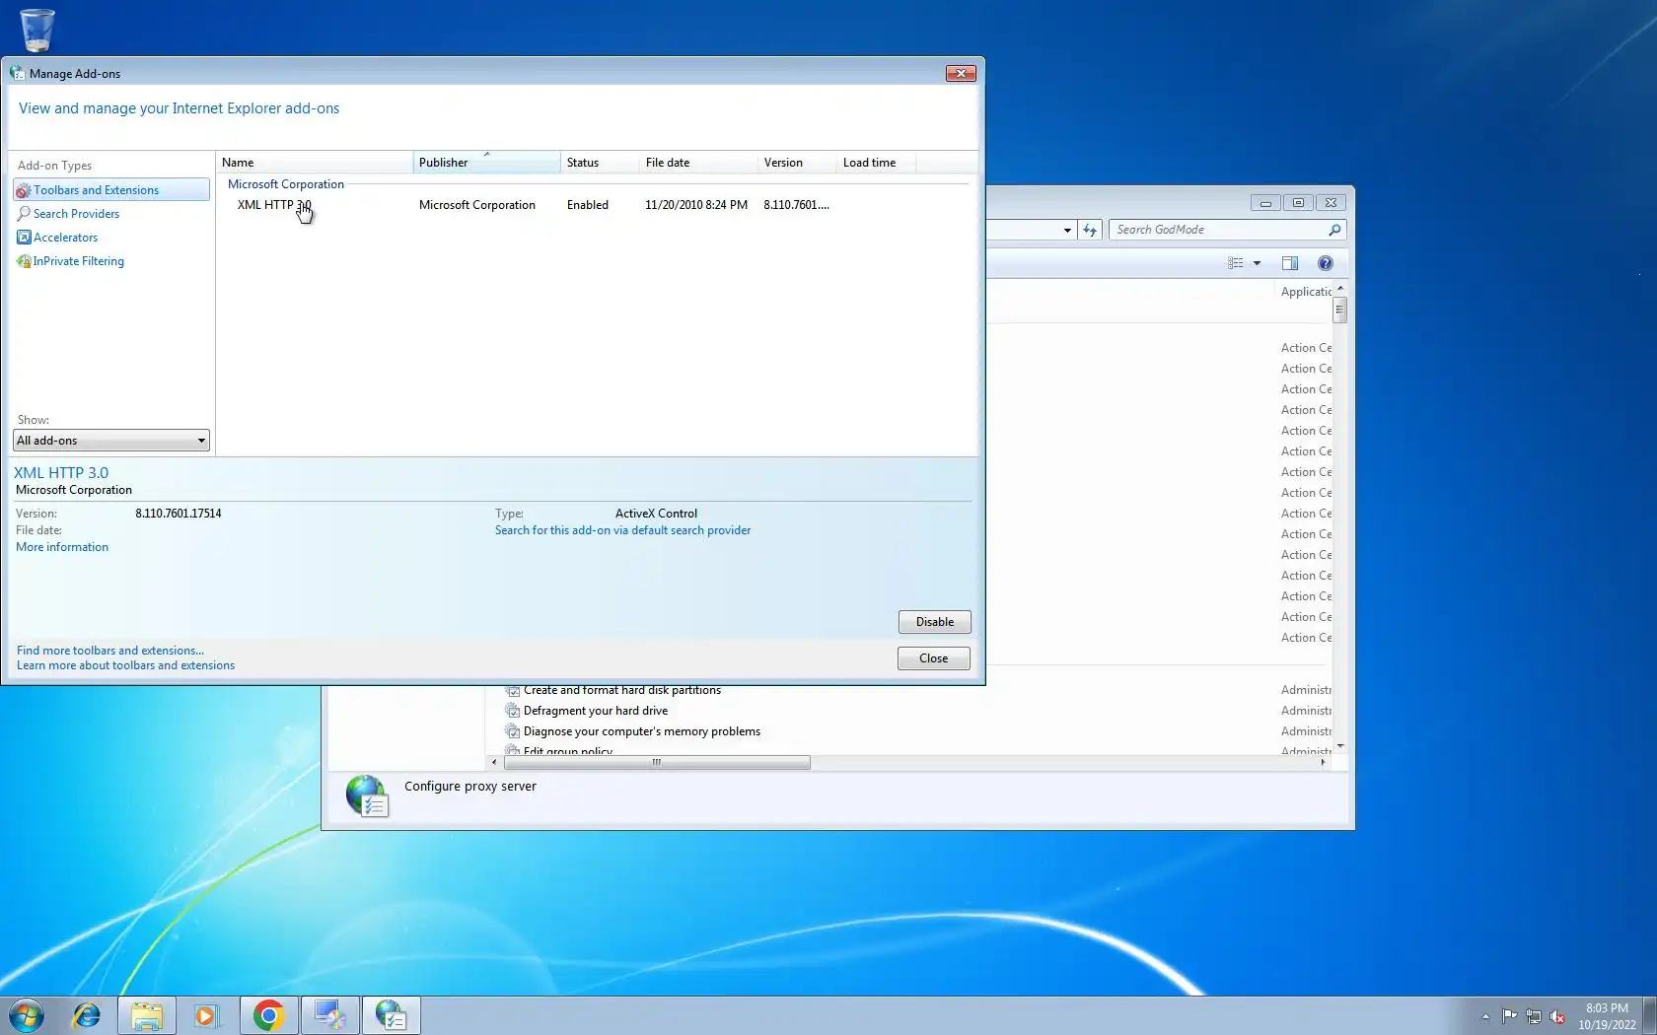Click the Manage Add-ons title bar icon

[x=17, y=73]
